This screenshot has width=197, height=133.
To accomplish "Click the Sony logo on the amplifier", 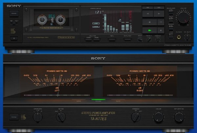I will [x=98, y=58].
